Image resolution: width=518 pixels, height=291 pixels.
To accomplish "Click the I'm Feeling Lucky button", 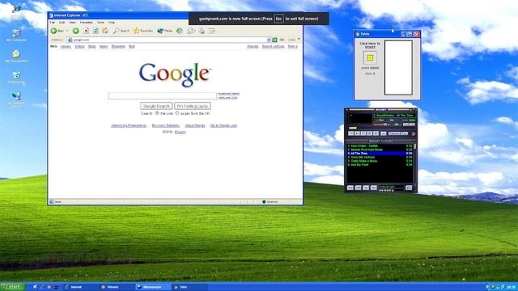I will tap(193, 106).
